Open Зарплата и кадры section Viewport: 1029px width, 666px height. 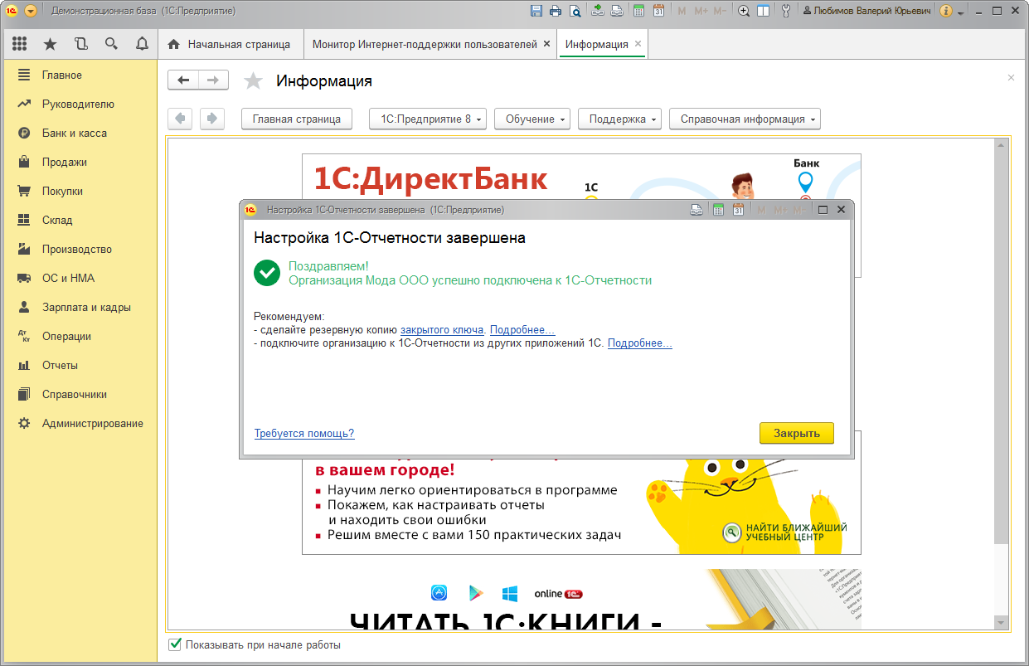(86, 307)
